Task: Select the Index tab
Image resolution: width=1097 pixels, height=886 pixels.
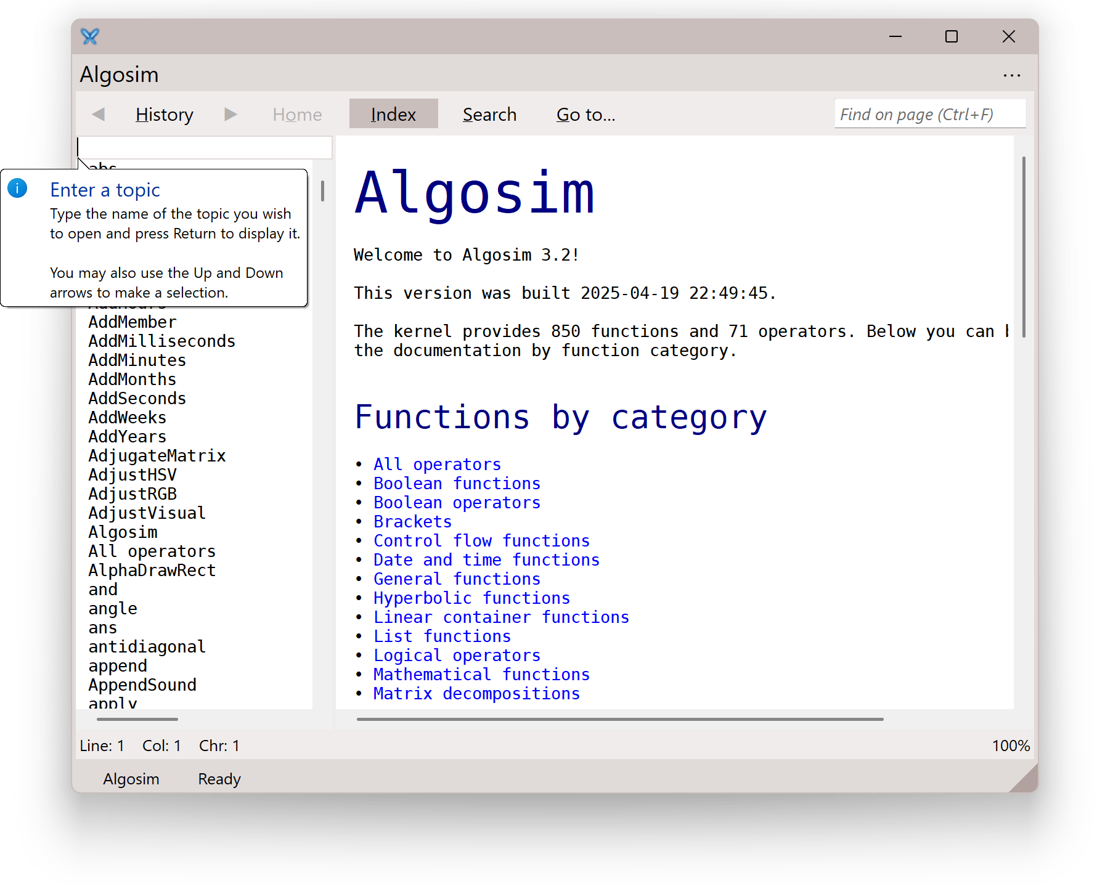Action: pyautogui.click(x=393, y=114)
